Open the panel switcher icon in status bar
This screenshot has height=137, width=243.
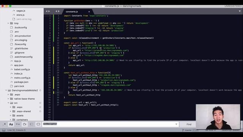pyautogui.click(x=4, y=130)
